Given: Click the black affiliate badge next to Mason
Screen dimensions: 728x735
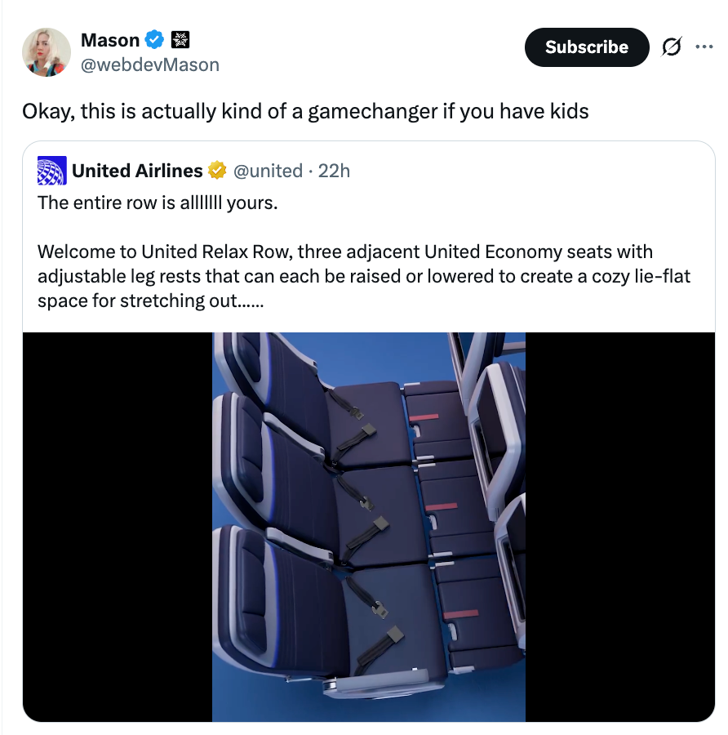Looking at the screenshot, I should pyautogui.click(x=180, y=40).
